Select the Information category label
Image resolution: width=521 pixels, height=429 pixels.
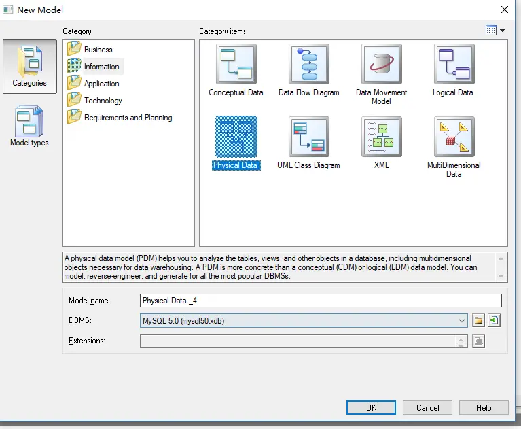click(x=102, y=67)
